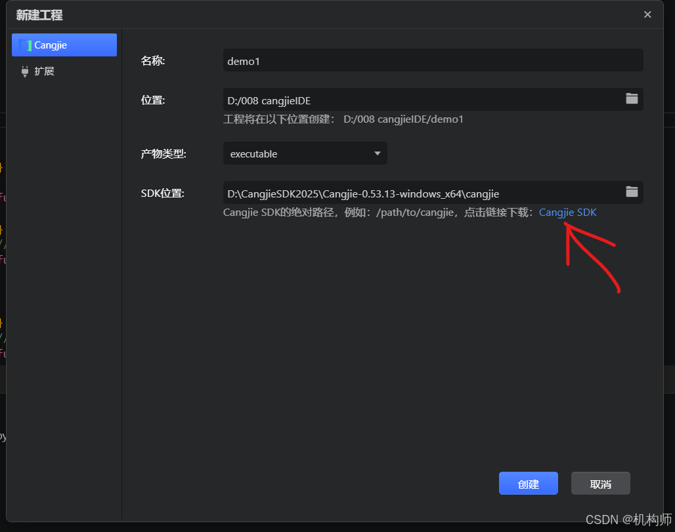Select the Cangjie project type
The width and height of the screenshot is (675, 532).
(64, 45)
